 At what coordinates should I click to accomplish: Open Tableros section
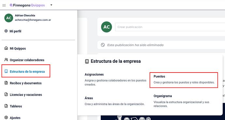pos(16,106)
